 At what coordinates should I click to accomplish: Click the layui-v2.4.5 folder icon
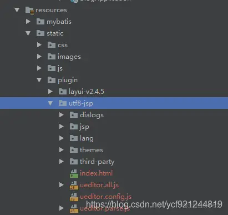(x=63, y=92)
